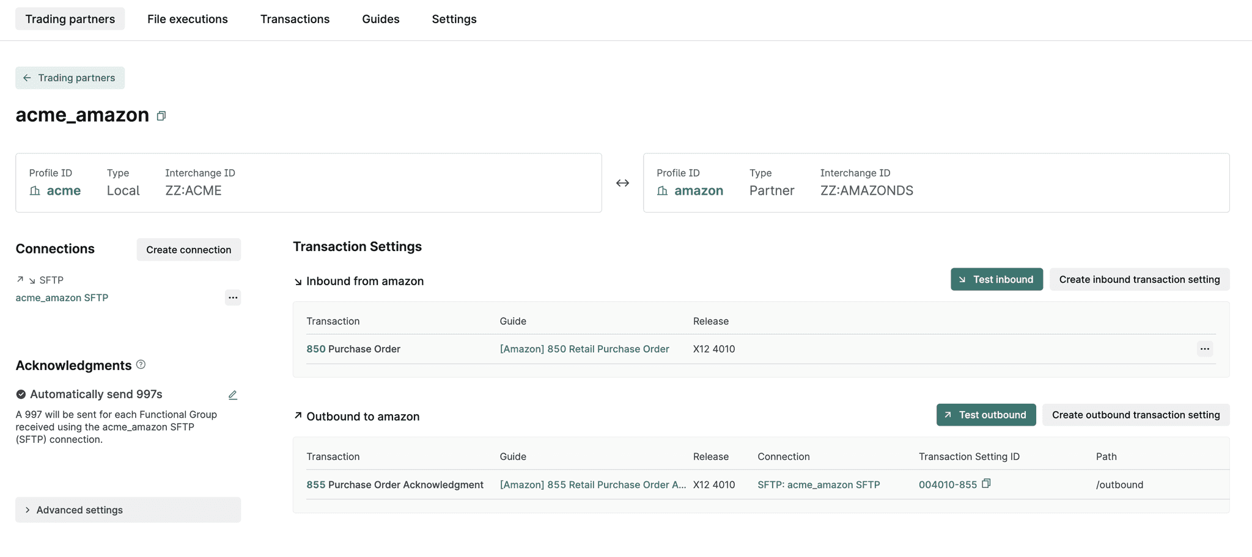
Task: Expand the Advanced settings section
Action: point(79,509)
